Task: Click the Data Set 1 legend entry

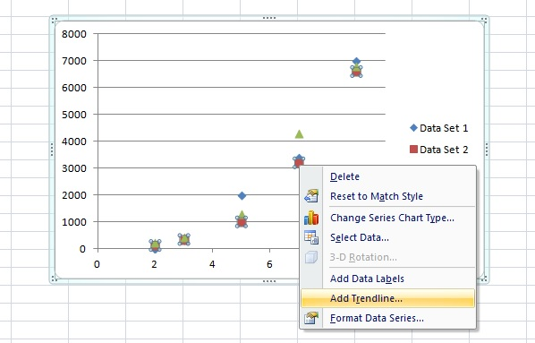Action: pos(438,128)
